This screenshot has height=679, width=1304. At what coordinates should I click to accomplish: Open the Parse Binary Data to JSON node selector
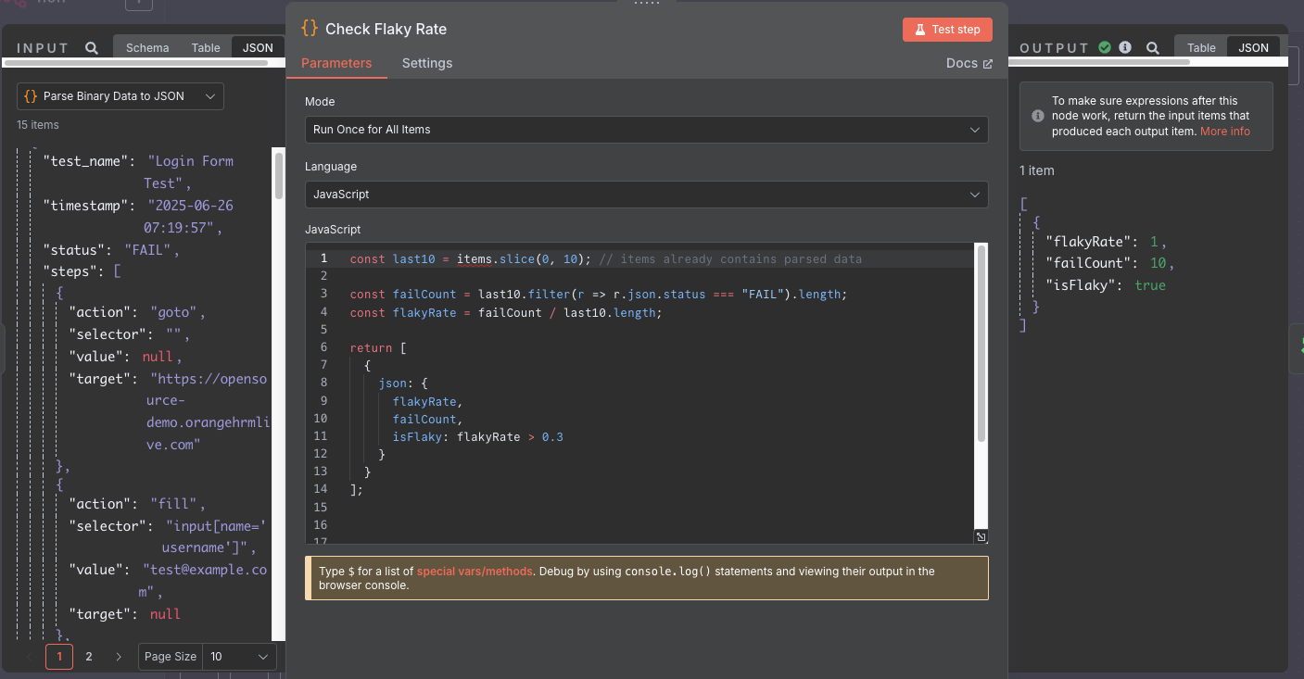(x=120, y=96)
